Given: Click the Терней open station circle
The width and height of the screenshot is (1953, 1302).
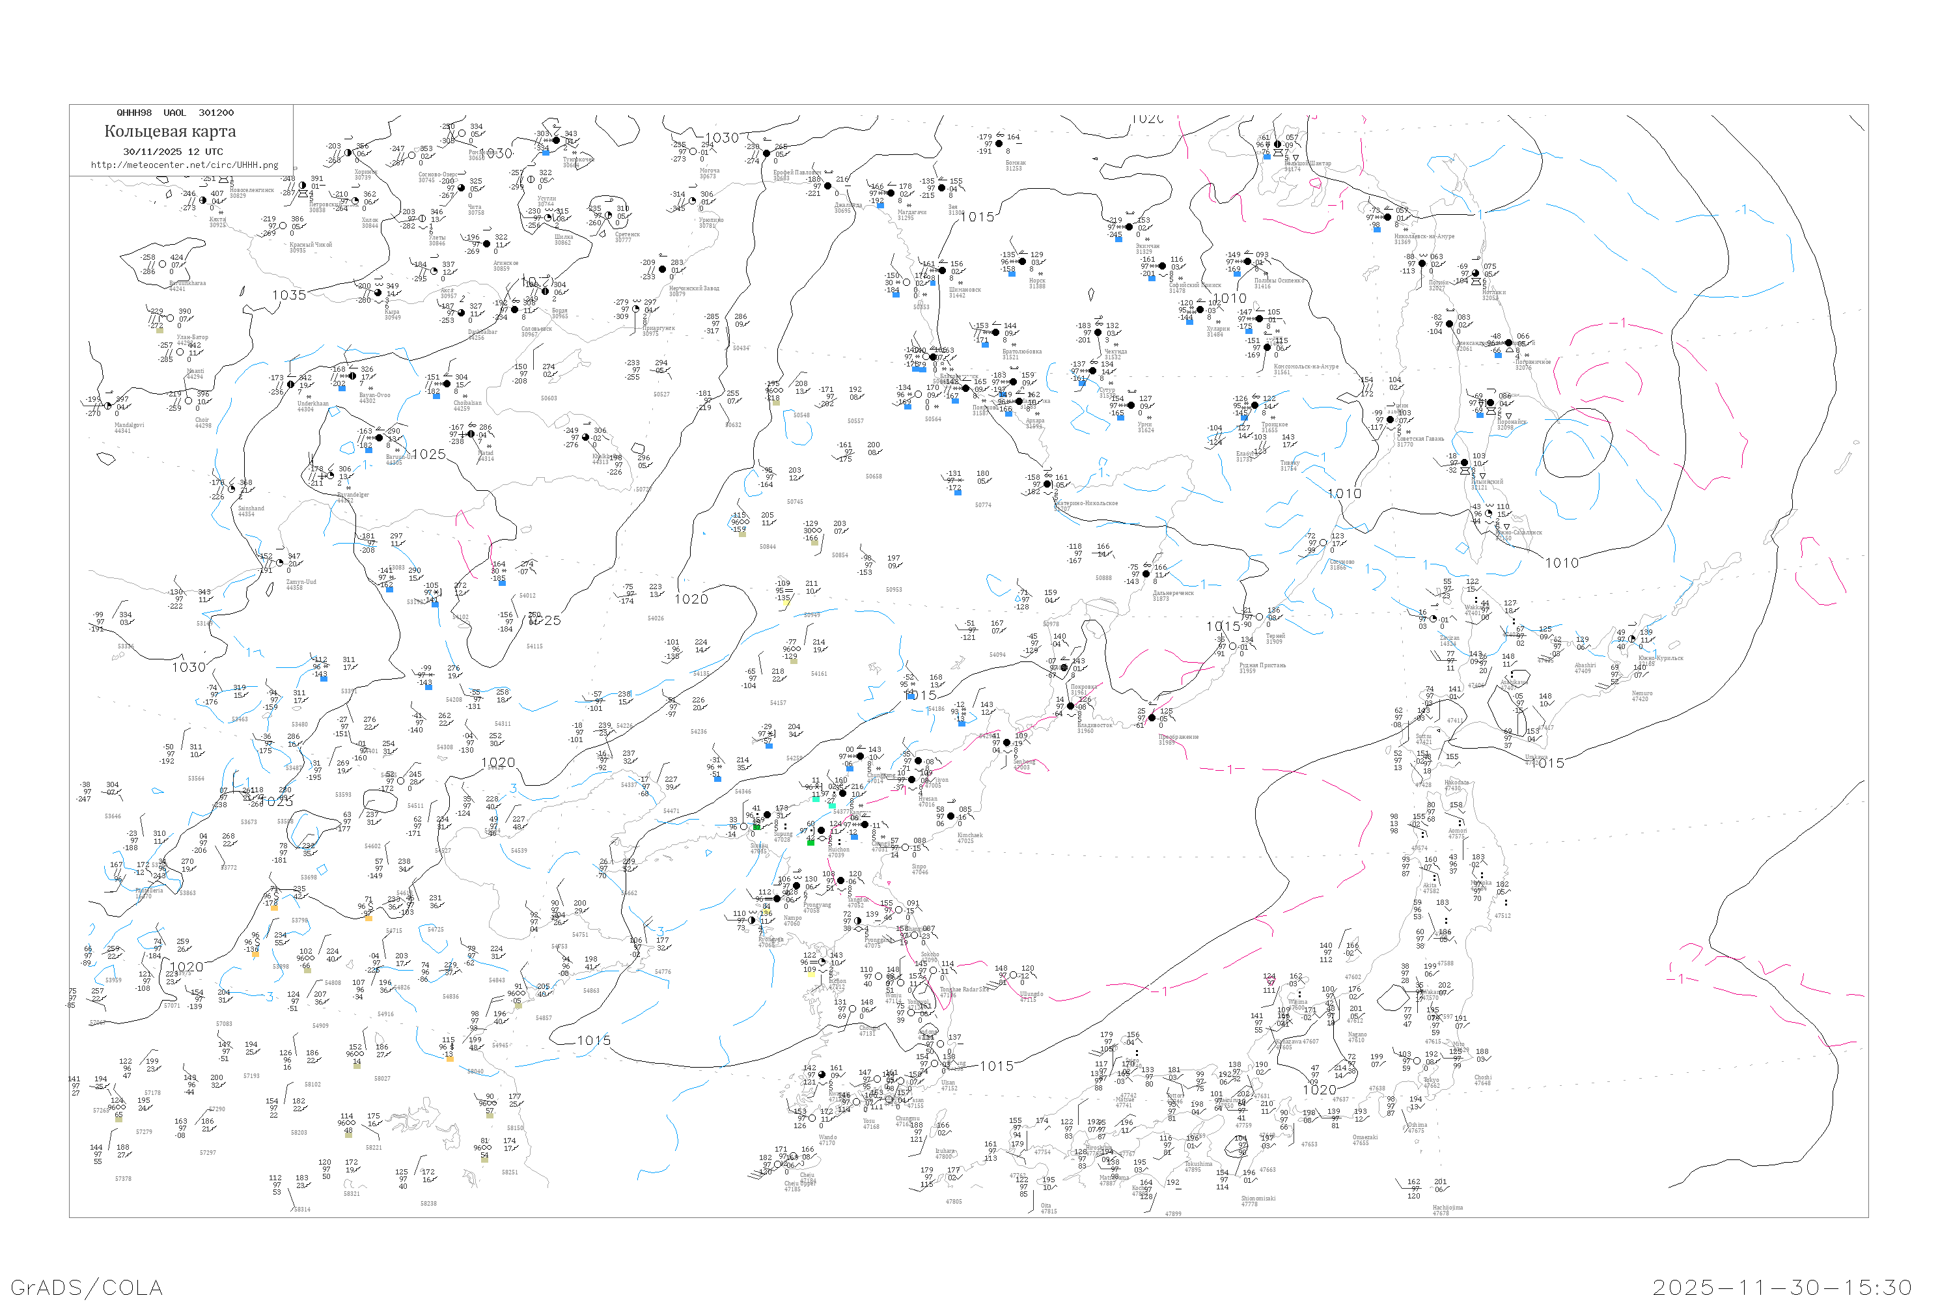Looking at the screenshot, I should 1259,617.
